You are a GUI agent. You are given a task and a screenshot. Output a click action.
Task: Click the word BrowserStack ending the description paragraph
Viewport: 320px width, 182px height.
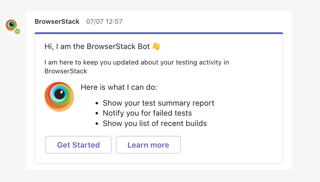(x=66, y=71)
